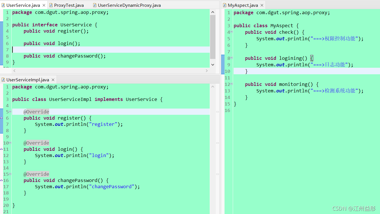This screenshot has height=214, width=380.
Task: Click 'public class UserServiceImpl implements UserService {' line
Action: coord(88,99)
